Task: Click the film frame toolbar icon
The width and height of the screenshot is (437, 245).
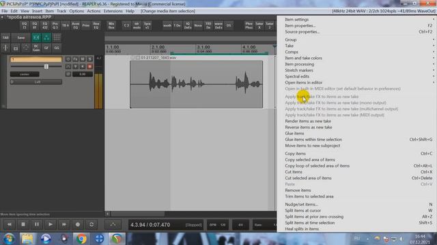Action: 16,48
